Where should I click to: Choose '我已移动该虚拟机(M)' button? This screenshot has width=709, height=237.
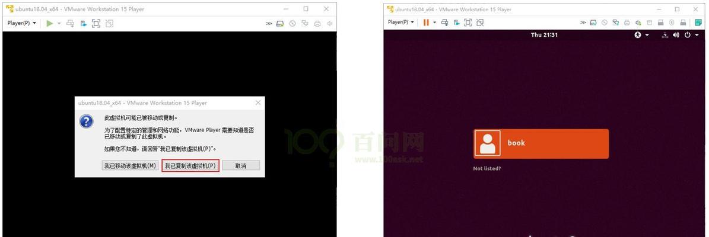click(x=130, y=166)
